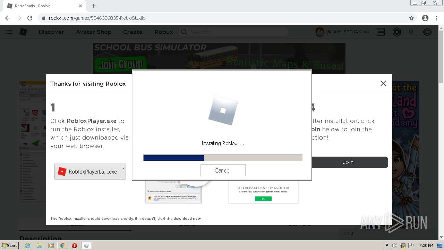
Task: Go forward in the browser
Action: [19, 18]
